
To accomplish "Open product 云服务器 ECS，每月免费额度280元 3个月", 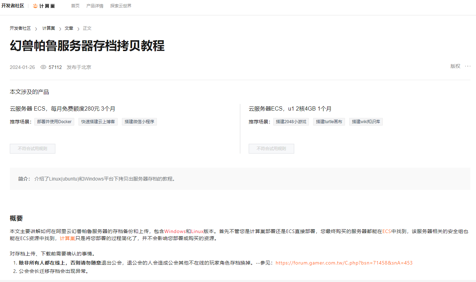I will click(63, 109).
